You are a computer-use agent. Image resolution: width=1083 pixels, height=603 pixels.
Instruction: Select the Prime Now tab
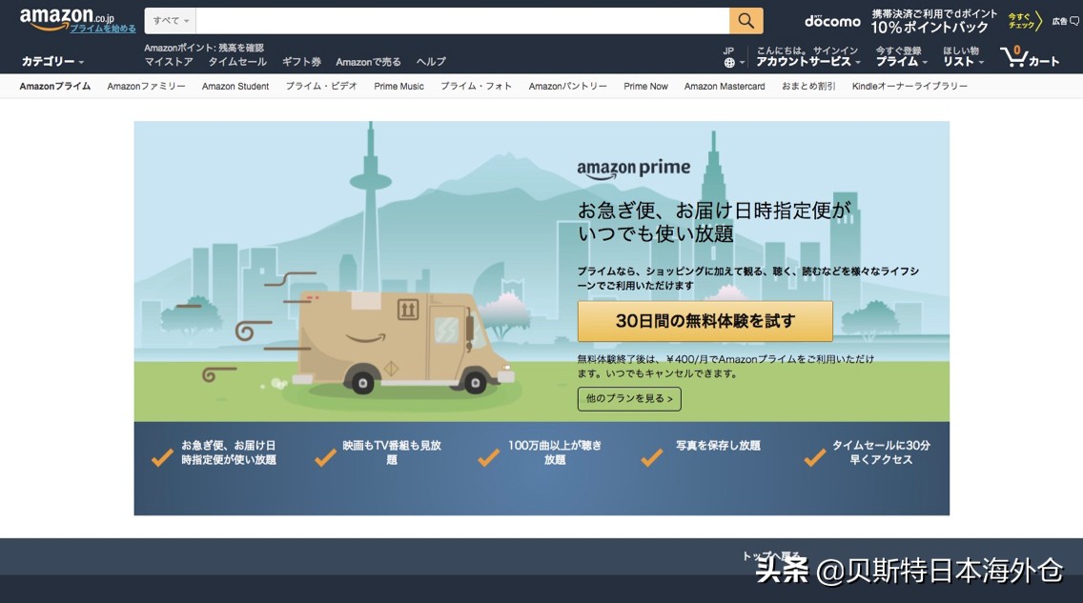coord(645,87)
